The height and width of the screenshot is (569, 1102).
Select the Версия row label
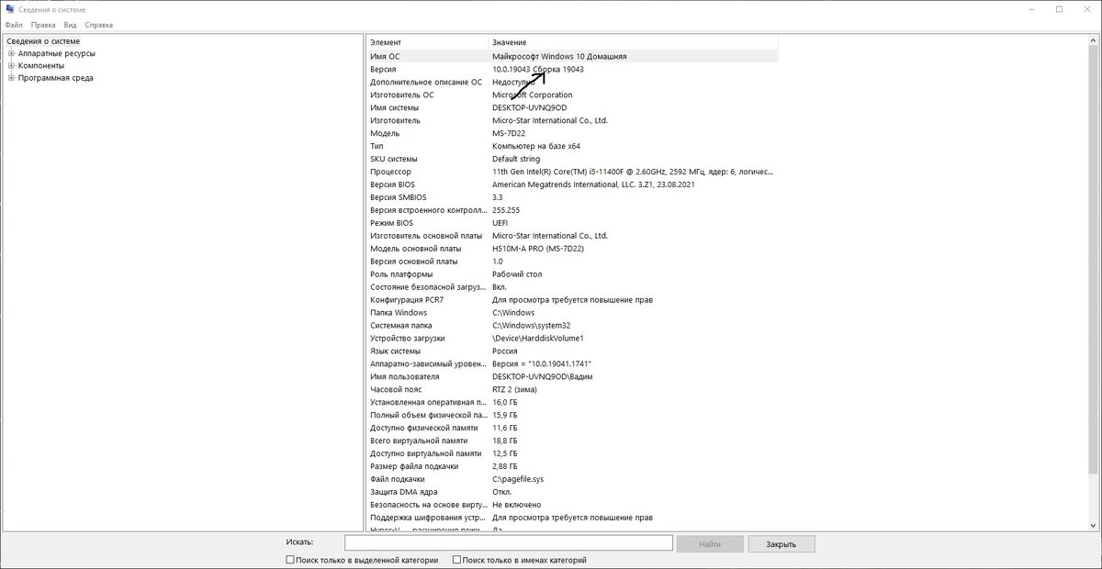[x=383, y=69]
